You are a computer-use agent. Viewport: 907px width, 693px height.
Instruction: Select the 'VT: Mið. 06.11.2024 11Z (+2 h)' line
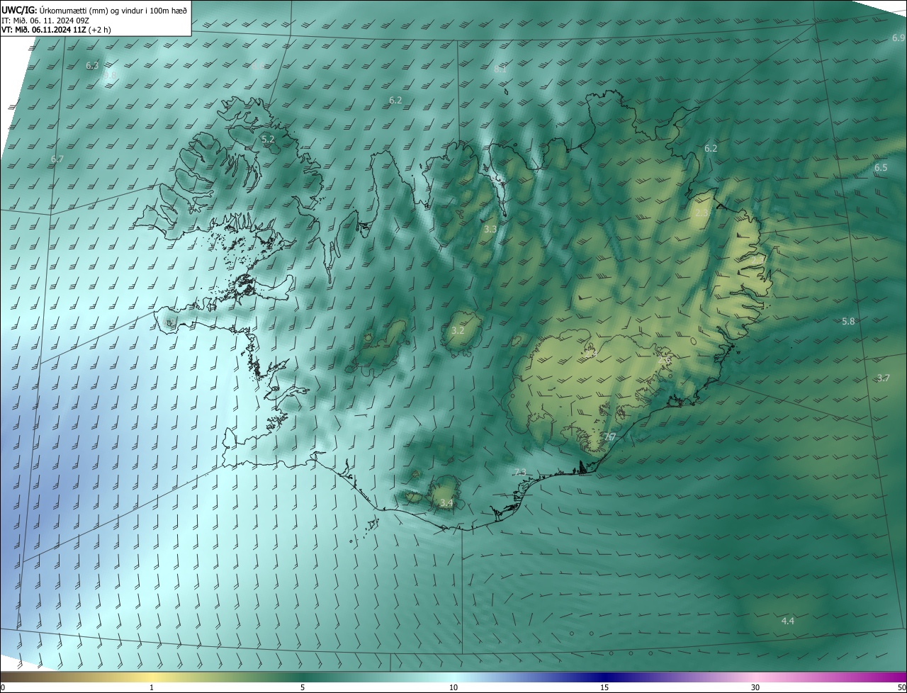coord(56,30)
